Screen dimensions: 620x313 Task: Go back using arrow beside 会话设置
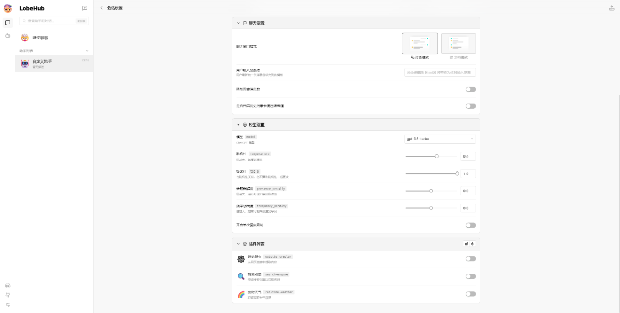pos(101,8)
